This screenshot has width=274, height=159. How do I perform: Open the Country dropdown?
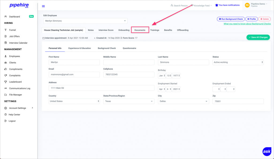[x=74, y=101]
